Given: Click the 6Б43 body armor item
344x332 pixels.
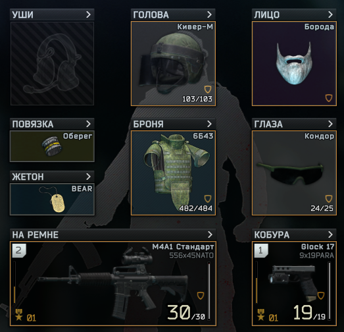Looking at the screenshot, I should click(173, 173).
